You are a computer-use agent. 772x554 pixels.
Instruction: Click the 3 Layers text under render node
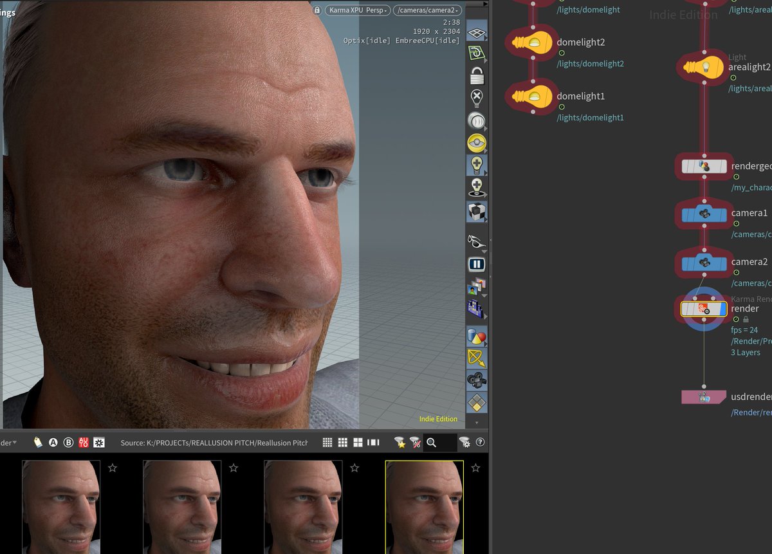tap(746, 353)
